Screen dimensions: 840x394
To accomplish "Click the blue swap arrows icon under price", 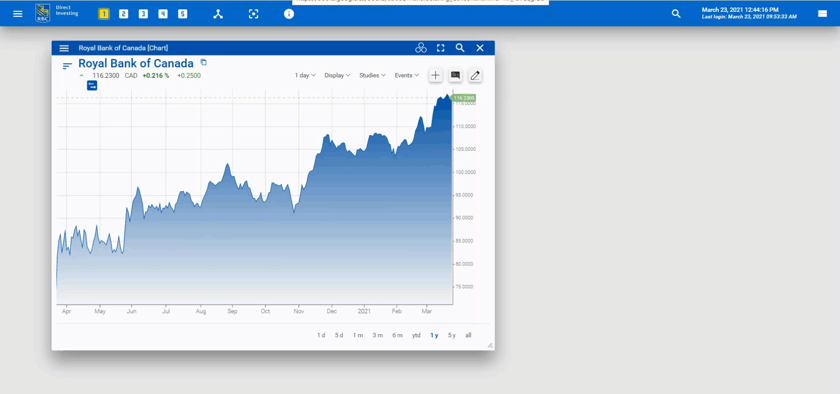I will 92,85.
